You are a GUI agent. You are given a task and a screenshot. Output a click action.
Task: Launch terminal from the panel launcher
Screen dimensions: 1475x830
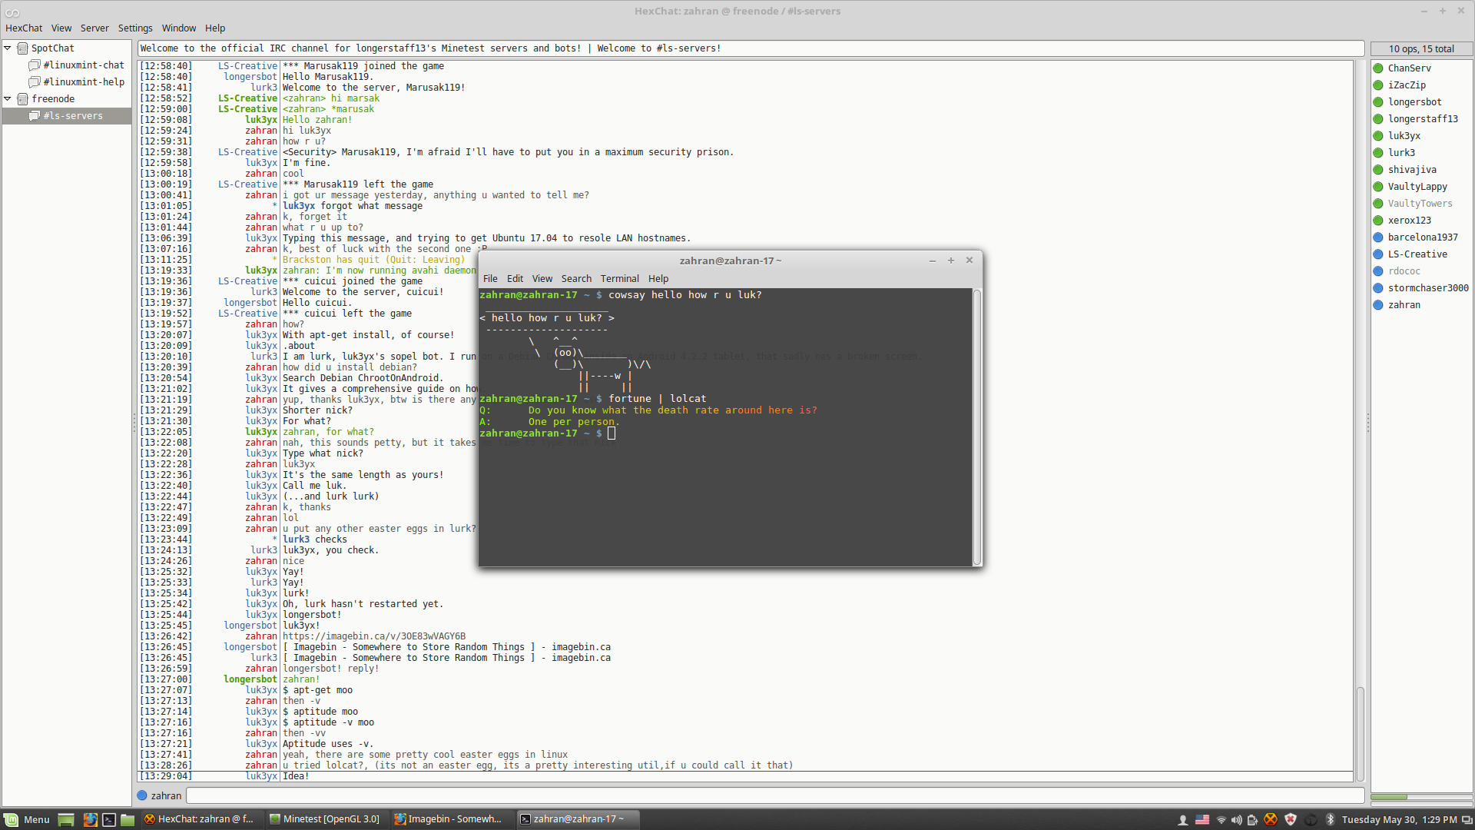coord(109,819)
